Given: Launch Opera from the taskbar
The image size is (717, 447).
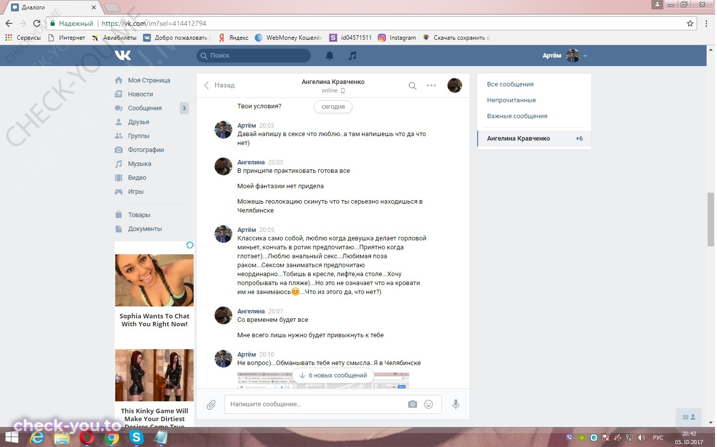Looking at the screenshot, I should coord(87,438).
